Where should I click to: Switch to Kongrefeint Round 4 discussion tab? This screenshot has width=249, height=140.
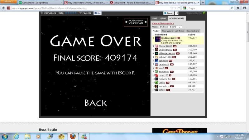click(132, 2)
